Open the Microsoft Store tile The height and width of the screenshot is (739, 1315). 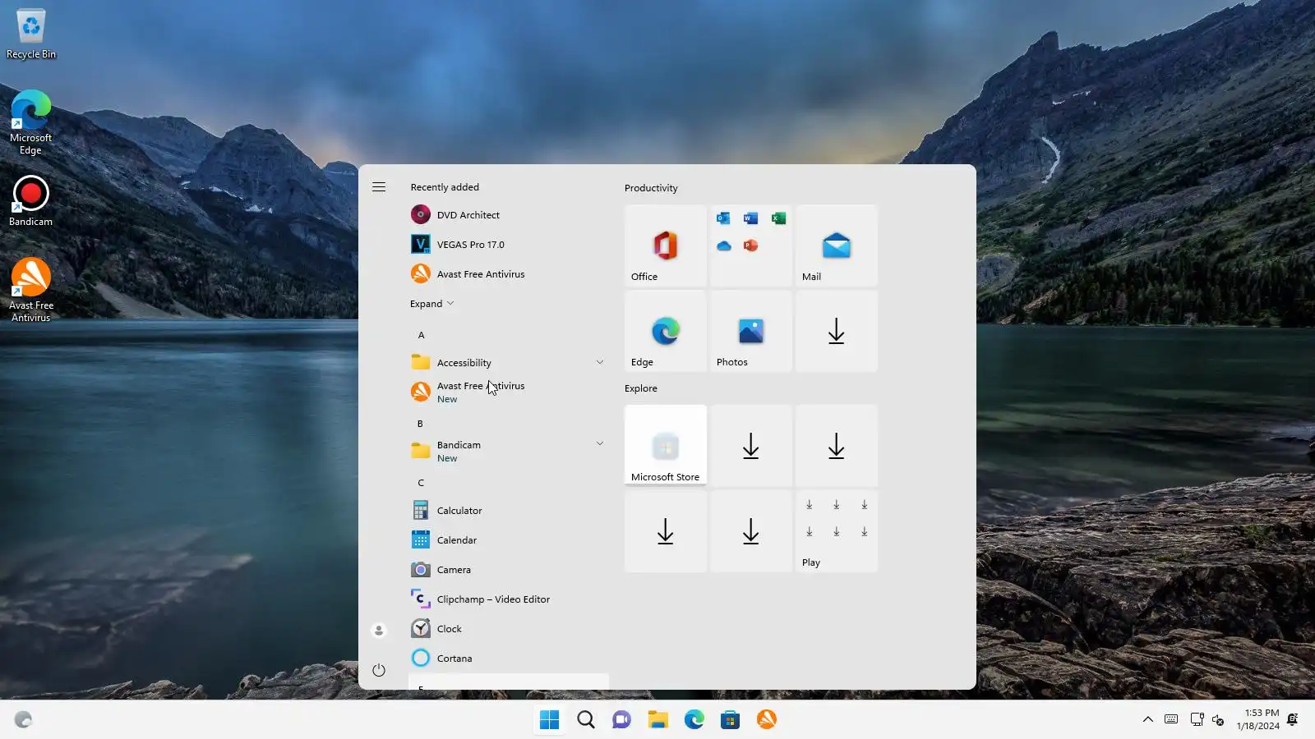666,446
